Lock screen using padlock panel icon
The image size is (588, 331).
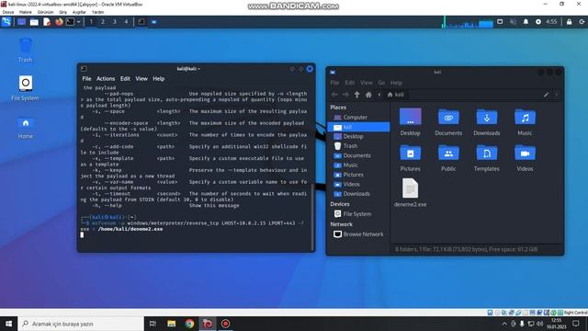pyautogui.click(x=570, y=22)
